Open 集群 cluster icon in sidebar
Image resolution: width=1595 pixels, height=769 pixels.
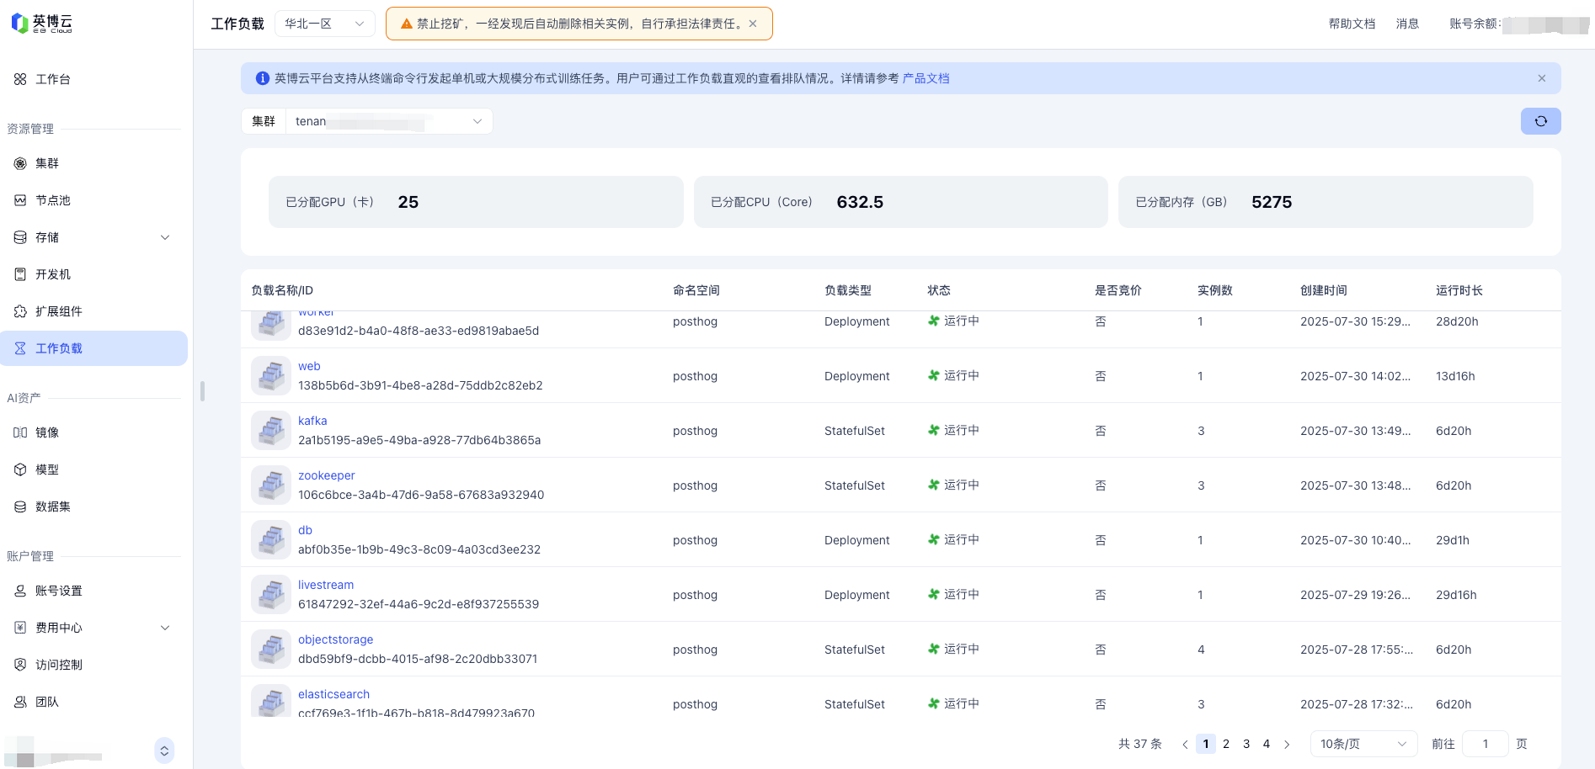tap(20, 163)
